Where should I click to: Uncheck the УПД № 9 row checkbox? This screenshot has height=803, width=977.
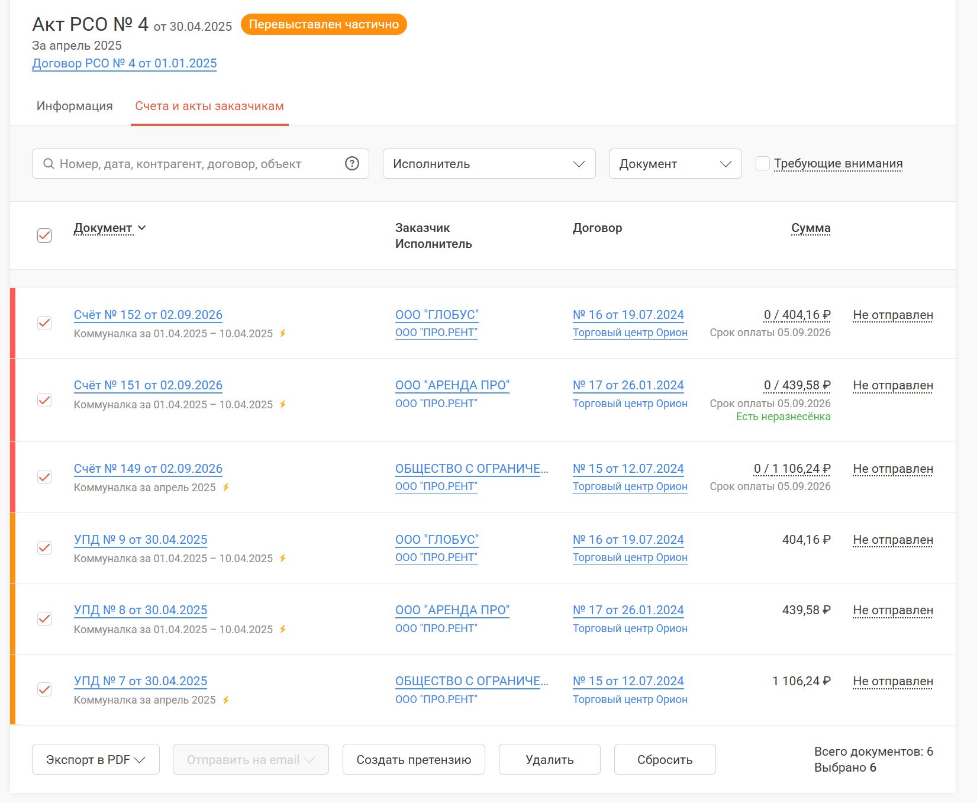(x=44, y=548)
